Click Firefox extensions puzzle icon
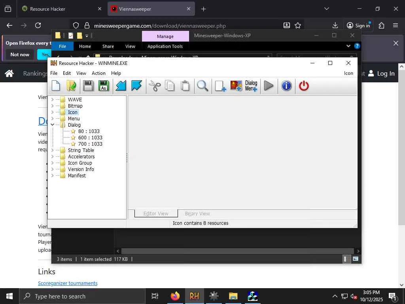The height and width of the screenshot is (304, 405). [381, 25]
